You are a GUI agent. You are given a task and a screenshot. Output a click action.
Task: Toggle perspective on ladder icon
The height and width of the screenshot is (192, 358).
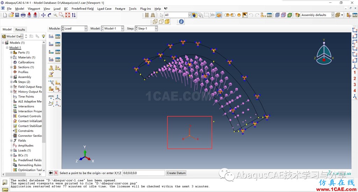coord(153,15)
